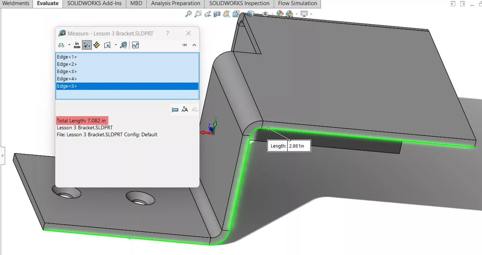Select Edge<1> in the selection list
The height and width of the screenshot is (255, 482).
[x=127, y=57]
